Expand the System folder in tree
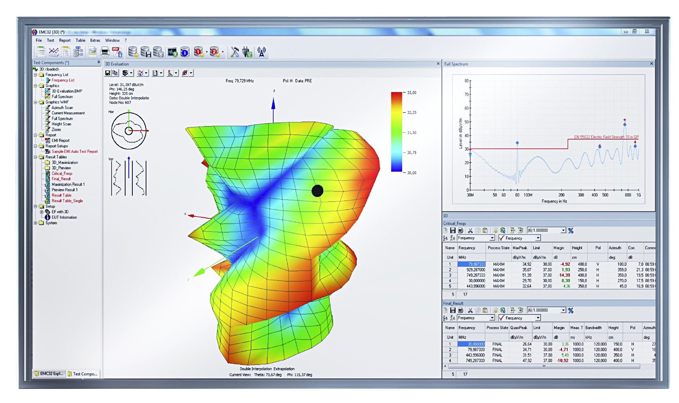Viewport: 679px width, 403px height. [x=36, y=223]
